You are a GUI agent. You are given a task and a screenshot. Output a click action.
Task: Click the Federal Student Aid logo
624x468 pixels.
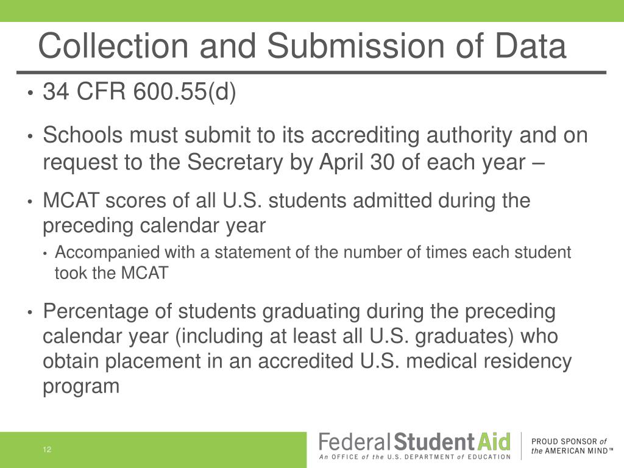click(414, 445)
